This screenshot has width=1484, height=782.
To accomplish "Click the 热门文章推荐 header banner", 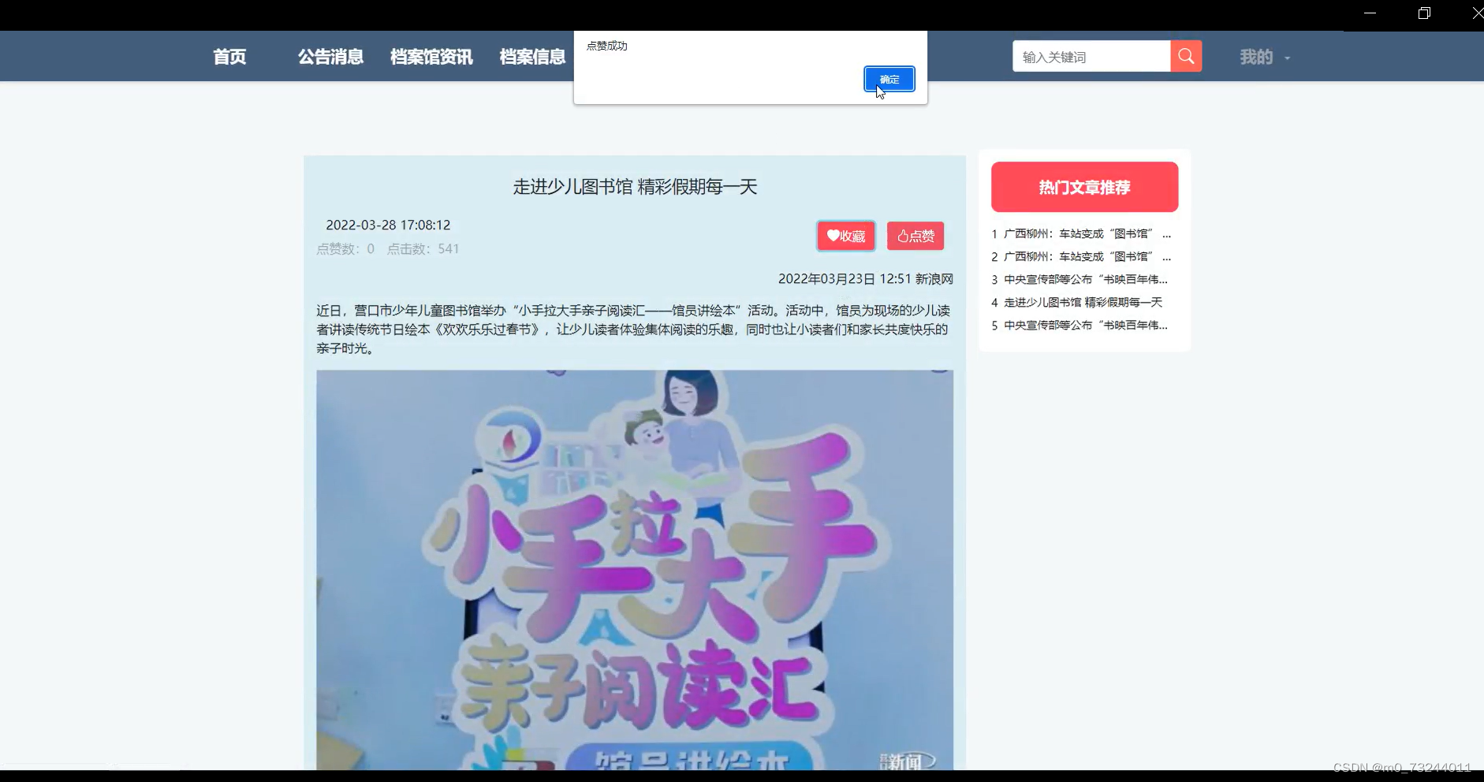I will click(x=1084, y=187).
